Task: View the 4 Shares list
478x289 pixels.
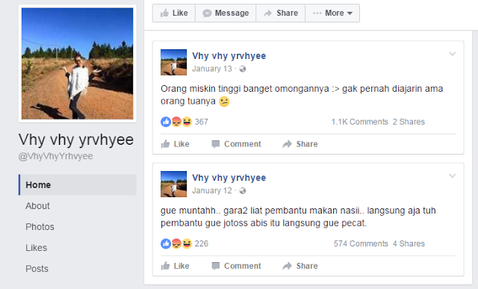Action: click(409, 244)
